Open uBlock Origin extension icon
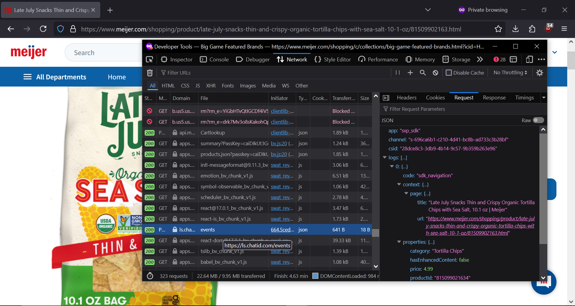The image size is (575, 306). click(x=549, y=28)
